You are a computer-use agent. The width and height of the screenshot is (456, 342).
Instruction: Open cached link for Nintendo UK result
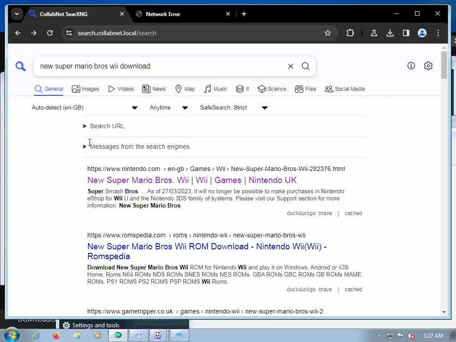(353, 213)
